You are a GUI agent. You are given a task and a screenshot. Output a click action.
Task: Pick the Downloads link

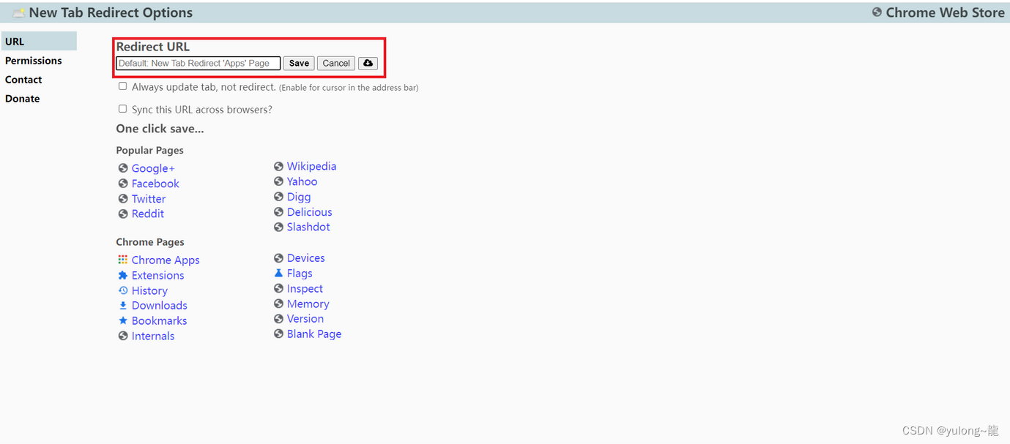[159, 305]
